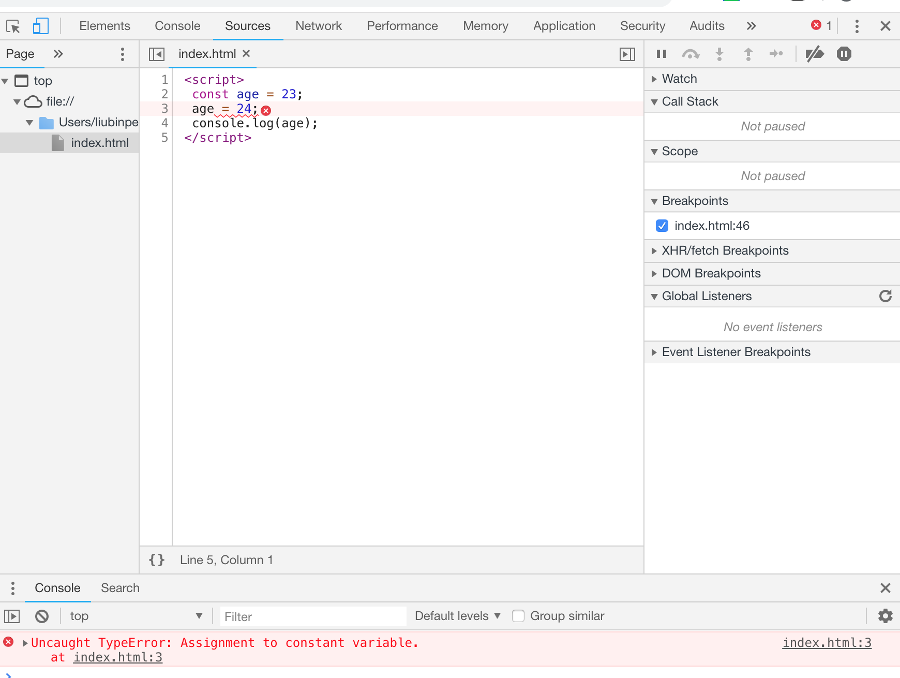This screenshot has height=678, width=900.
Task: Open the Elements tab
Action: pyautogui.click(x=104, y=26)
